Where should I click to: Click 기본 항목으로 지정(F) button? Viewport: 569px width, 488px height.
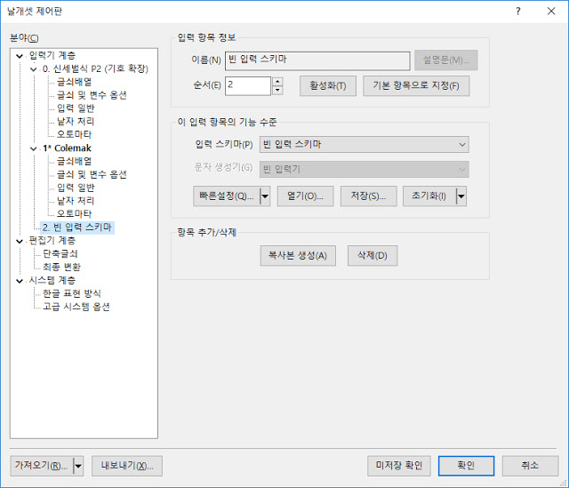[x=416, y=86]
